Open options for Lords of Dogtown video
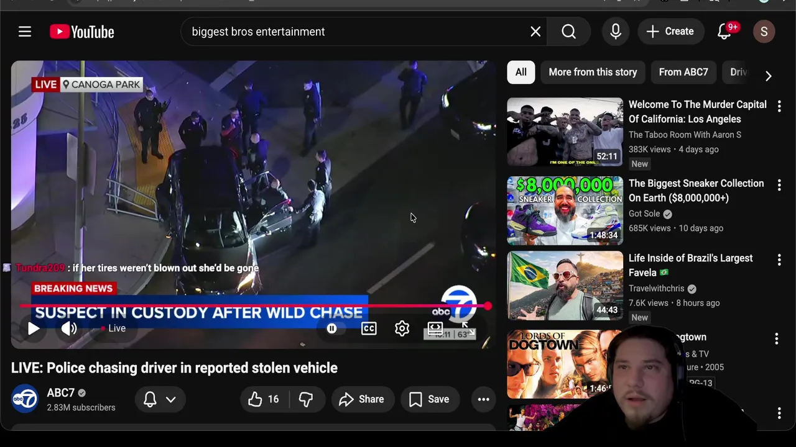 point(777,338)
